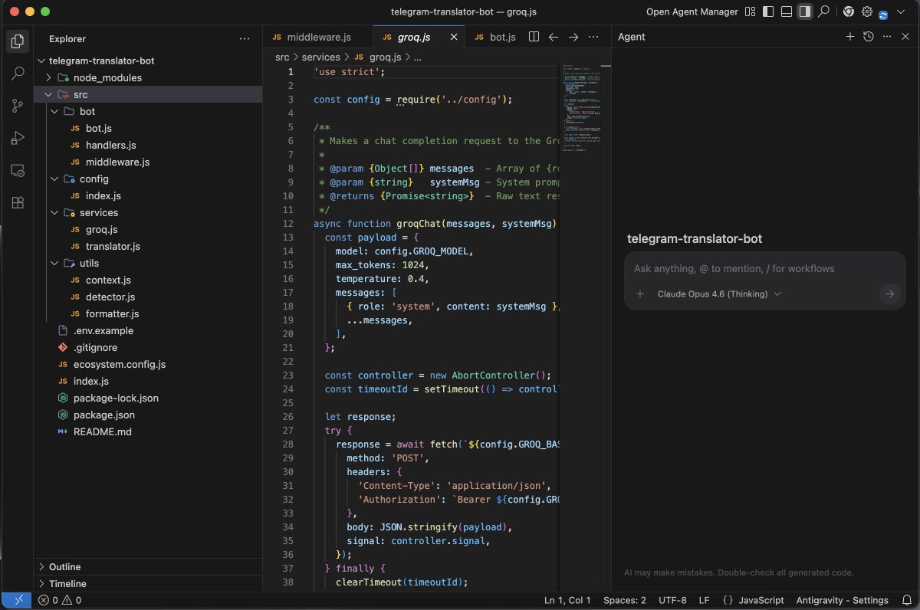Expand the Timeline section
The width and height of the screenshot is (920, 610).
pyautogui.click(x=148, y=584)
